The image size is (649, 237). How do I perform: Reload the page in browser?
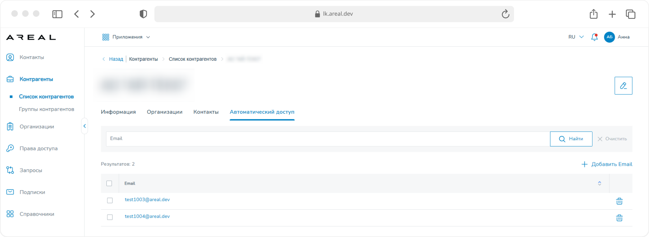[505, 14]
